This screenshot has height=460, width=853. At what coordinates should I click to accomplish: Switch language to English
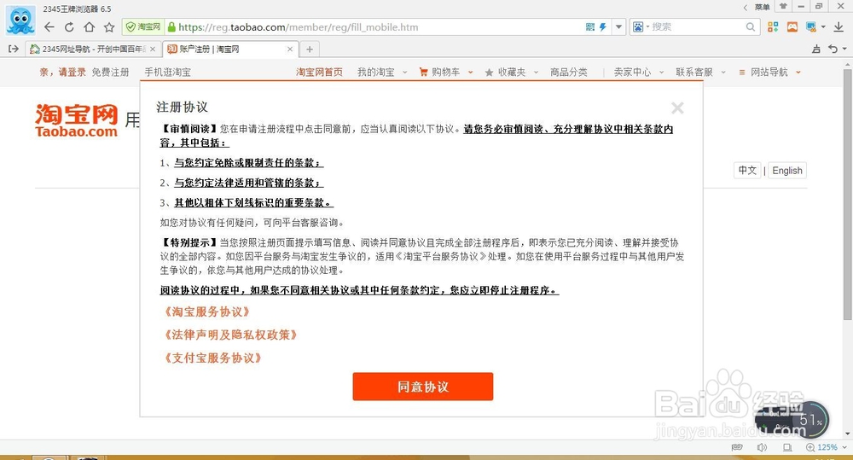pyautogui.click(x=787, y=171)
